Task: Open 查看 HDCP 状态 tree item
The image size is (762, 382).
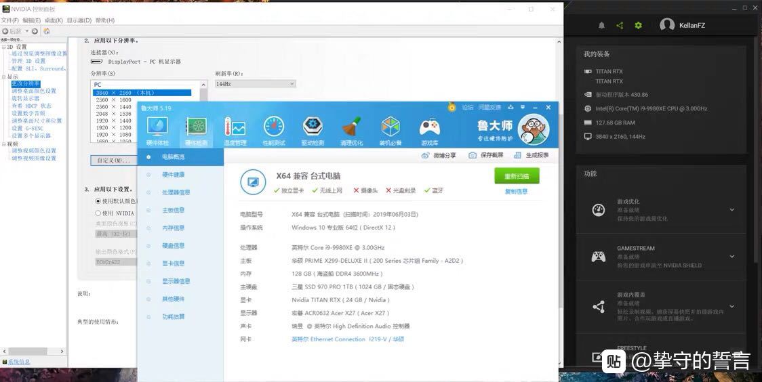Action: [x=31, y=106]
